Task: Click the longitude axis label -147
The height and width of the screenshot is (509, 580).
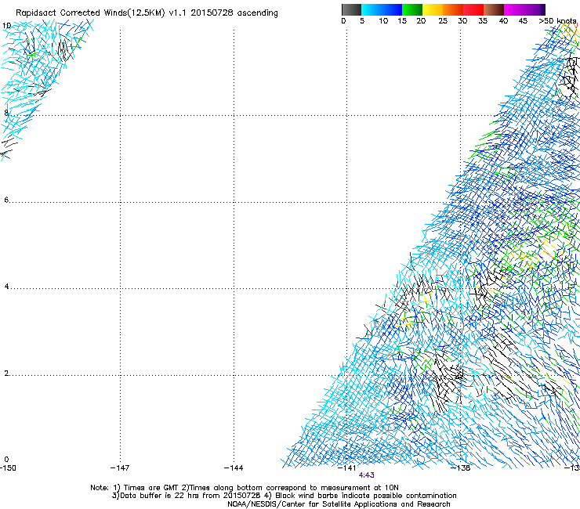Action: [120, 468]
